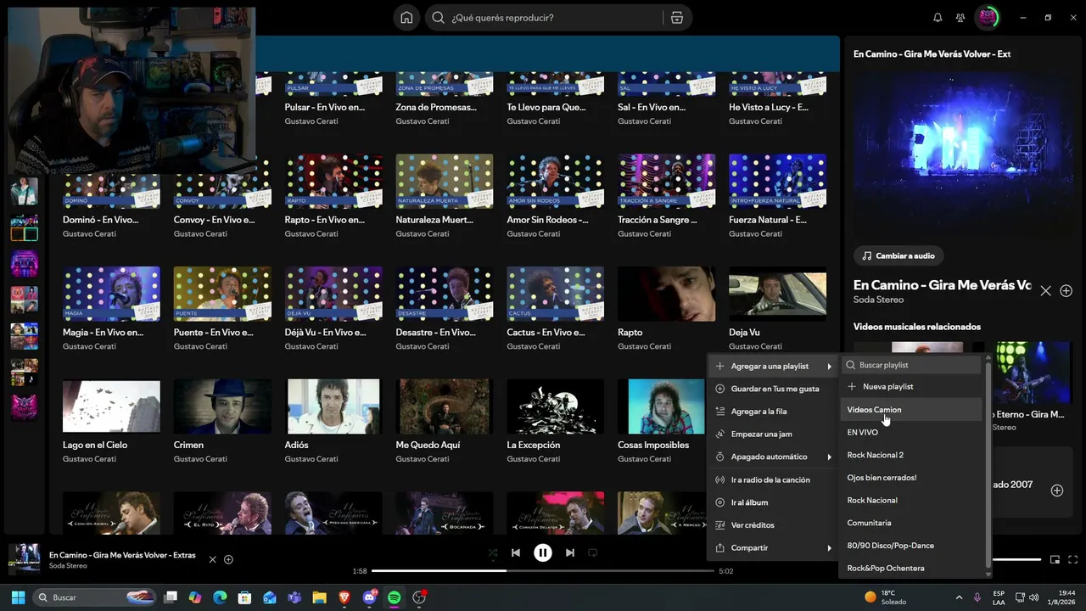This screenshot has width=1086, height=611.
Task: Toggle the repeat button
Action: [x=593, y=552]
